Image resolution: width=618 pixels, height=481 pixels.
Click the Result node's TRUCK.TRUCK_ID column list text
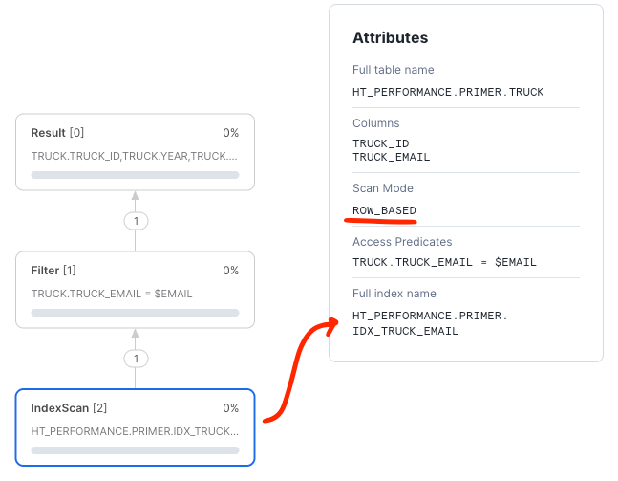135,156
